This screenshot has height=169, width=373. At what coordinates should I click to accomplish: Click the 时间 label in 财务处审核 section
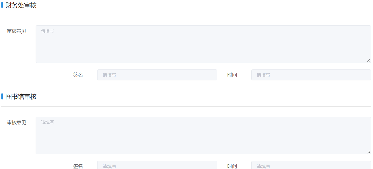pos(232,75)
